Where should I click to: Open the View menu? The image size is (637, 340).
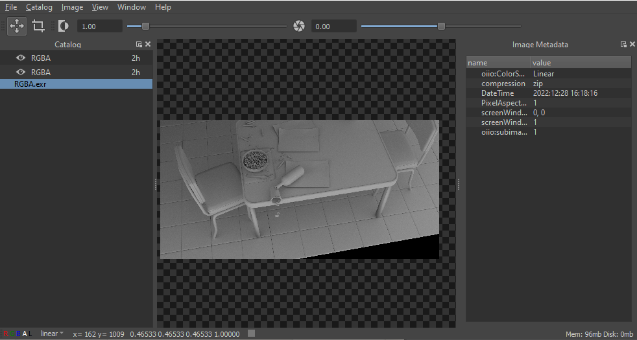click(100, 7)
